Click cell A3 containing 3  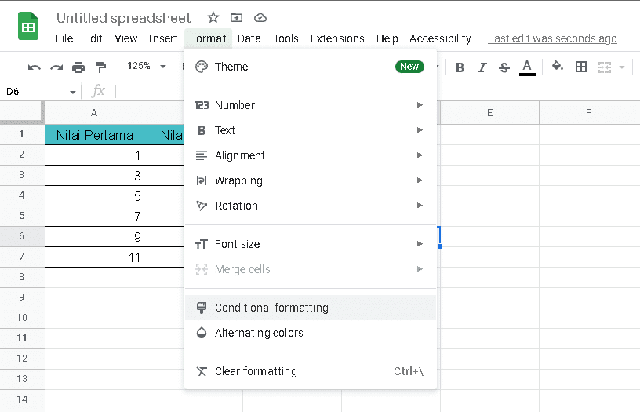[94, 175]
